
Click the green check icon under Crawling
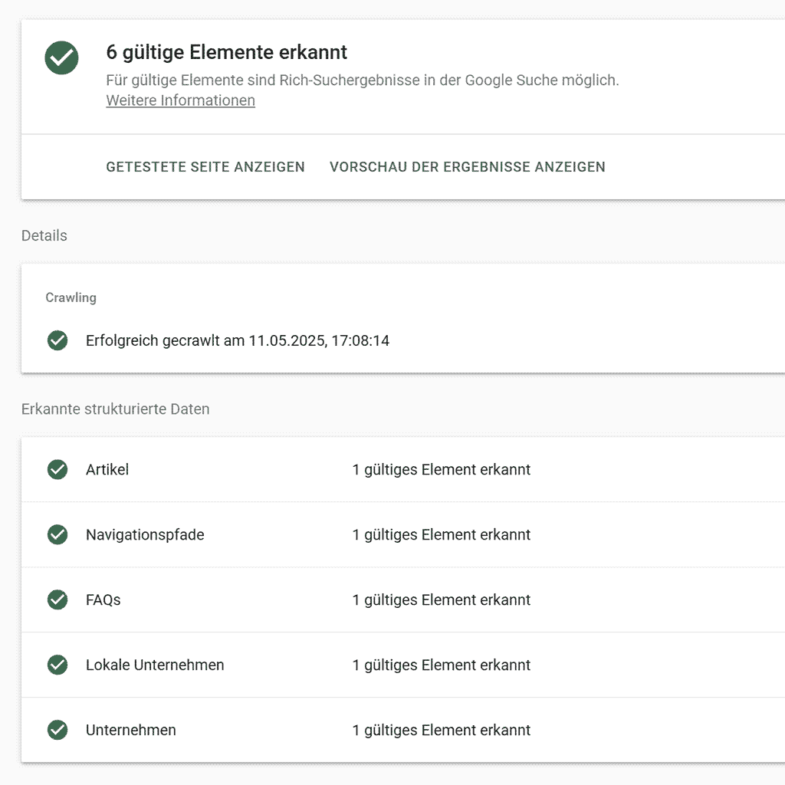(57, 340)
